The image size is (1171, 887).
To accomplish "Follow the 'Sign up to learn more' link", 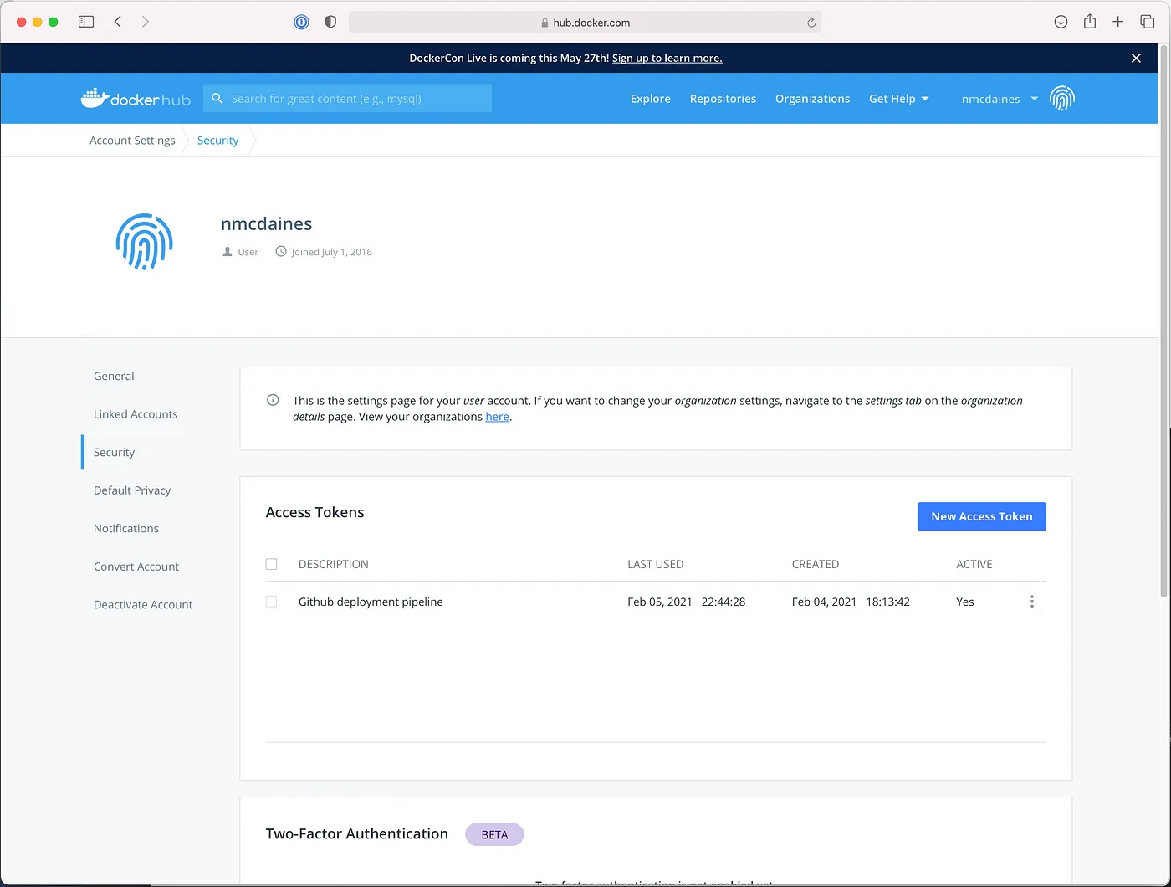I will click(x=667, y=58).
